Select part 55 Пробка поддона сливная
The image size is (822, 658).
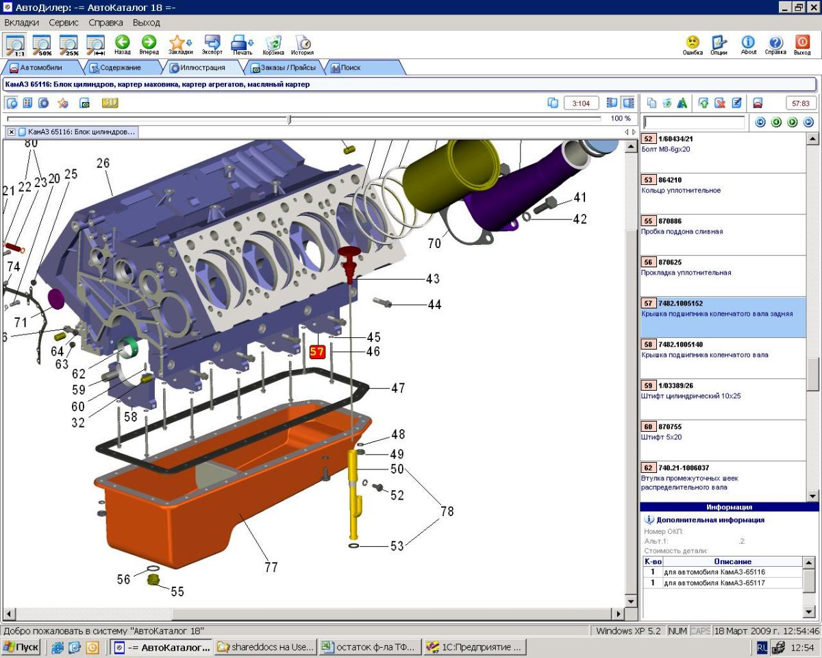click(723, 235)
